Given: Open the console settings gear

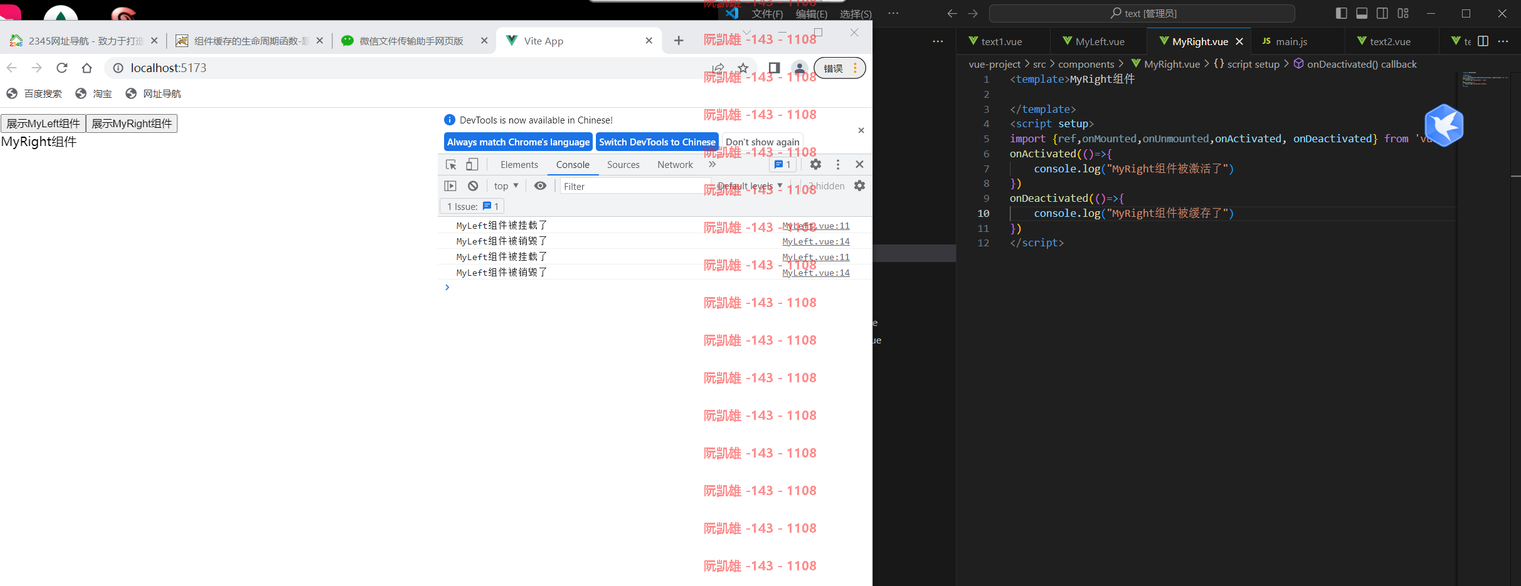Looking at the screenshot, I should [859, 186].
